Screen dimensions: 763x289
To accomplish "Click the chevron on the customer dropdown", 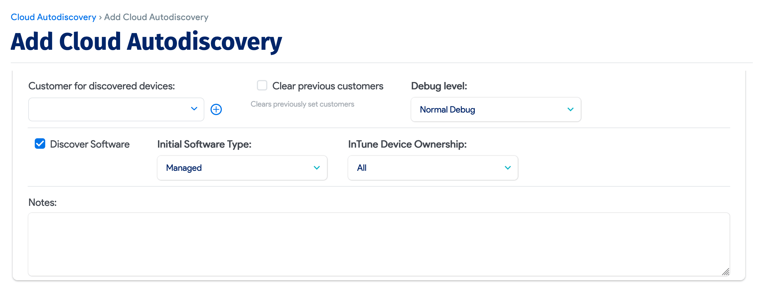I will pos(194,109).
